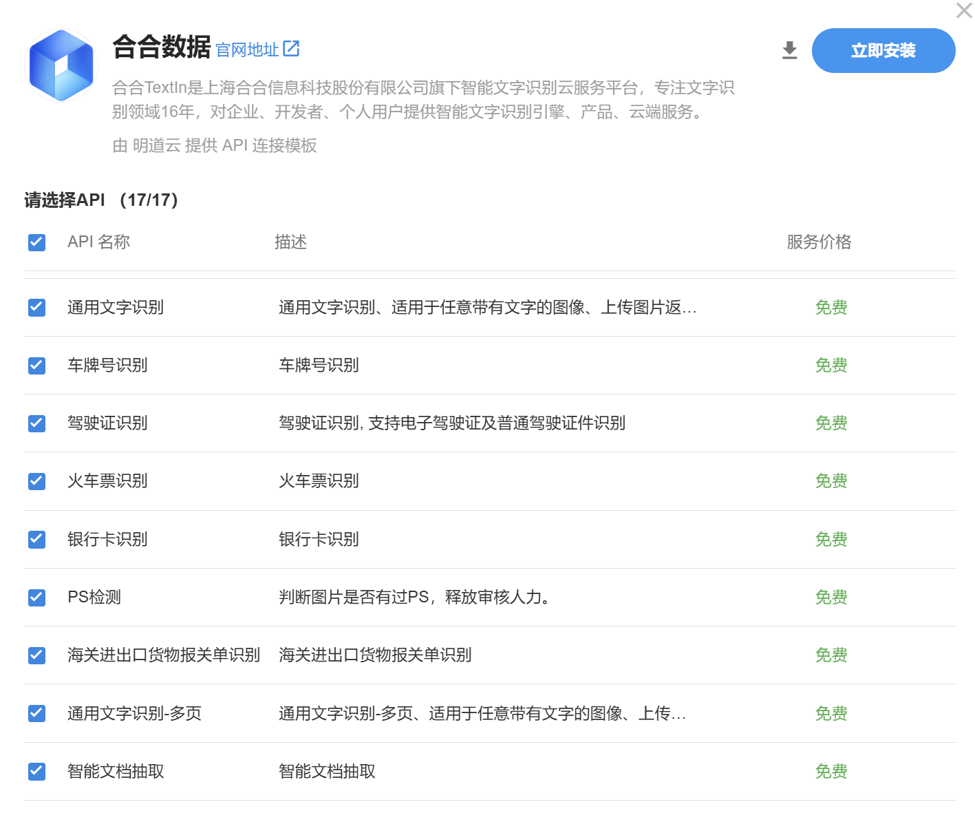The image size is (975, 813).
Task: Click the 请选择API (17/17) heading
Action: (x=101, y=200)
